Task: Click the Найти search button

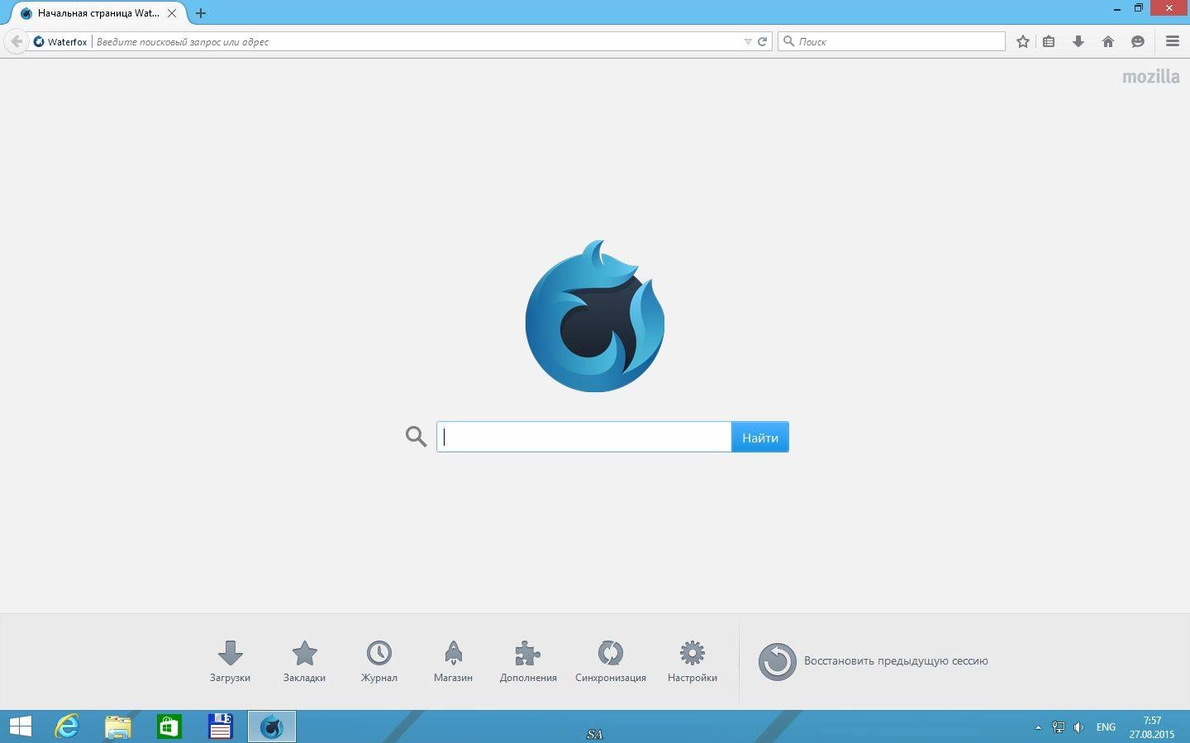Action: pyautogui.click(x=760, y=438)
